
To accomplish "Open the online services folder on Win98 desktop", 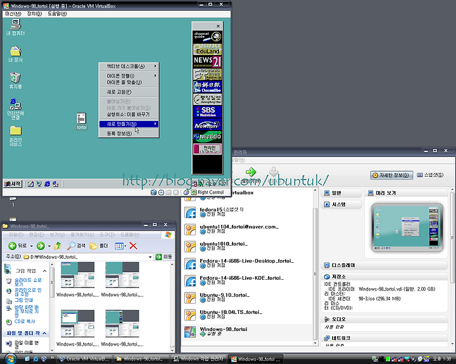I will [x=15, y=135].
